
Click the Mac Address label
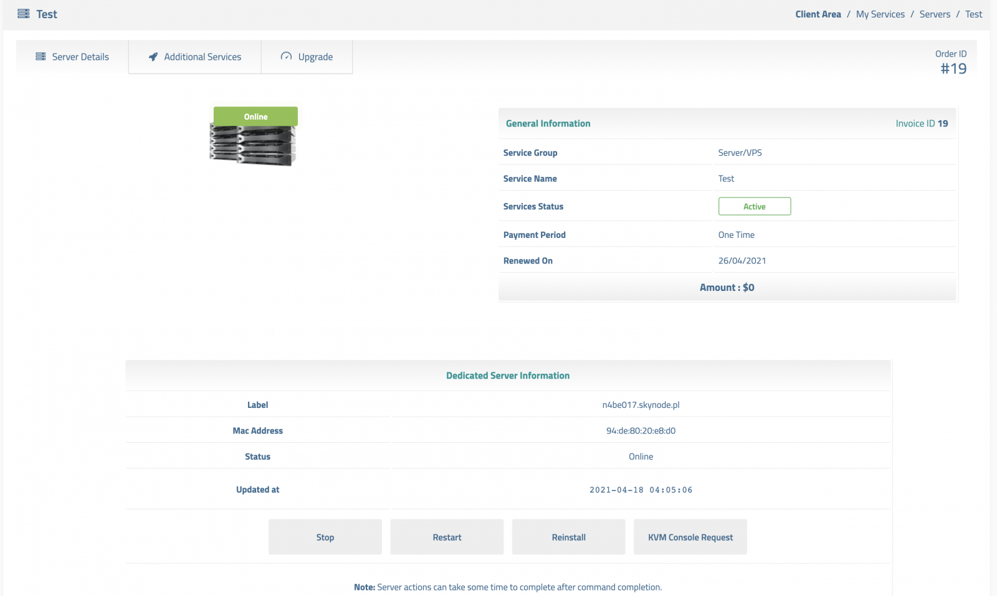tap(257, 430)
